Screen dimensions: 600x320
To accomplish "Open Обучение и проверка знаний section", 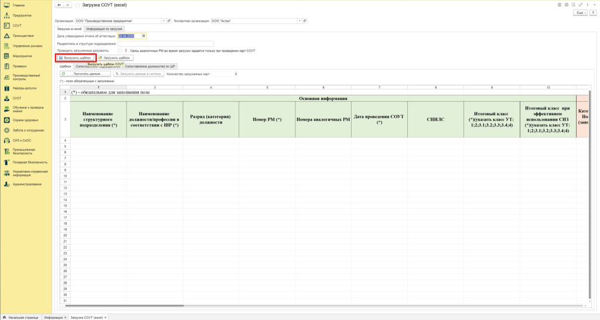I will (x=28, y=109).
